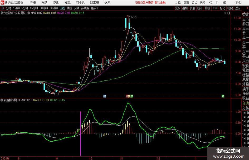Screen dimensions: 249x160
Task: Open the 选项 menu
Action: click(x=202, y=3)
